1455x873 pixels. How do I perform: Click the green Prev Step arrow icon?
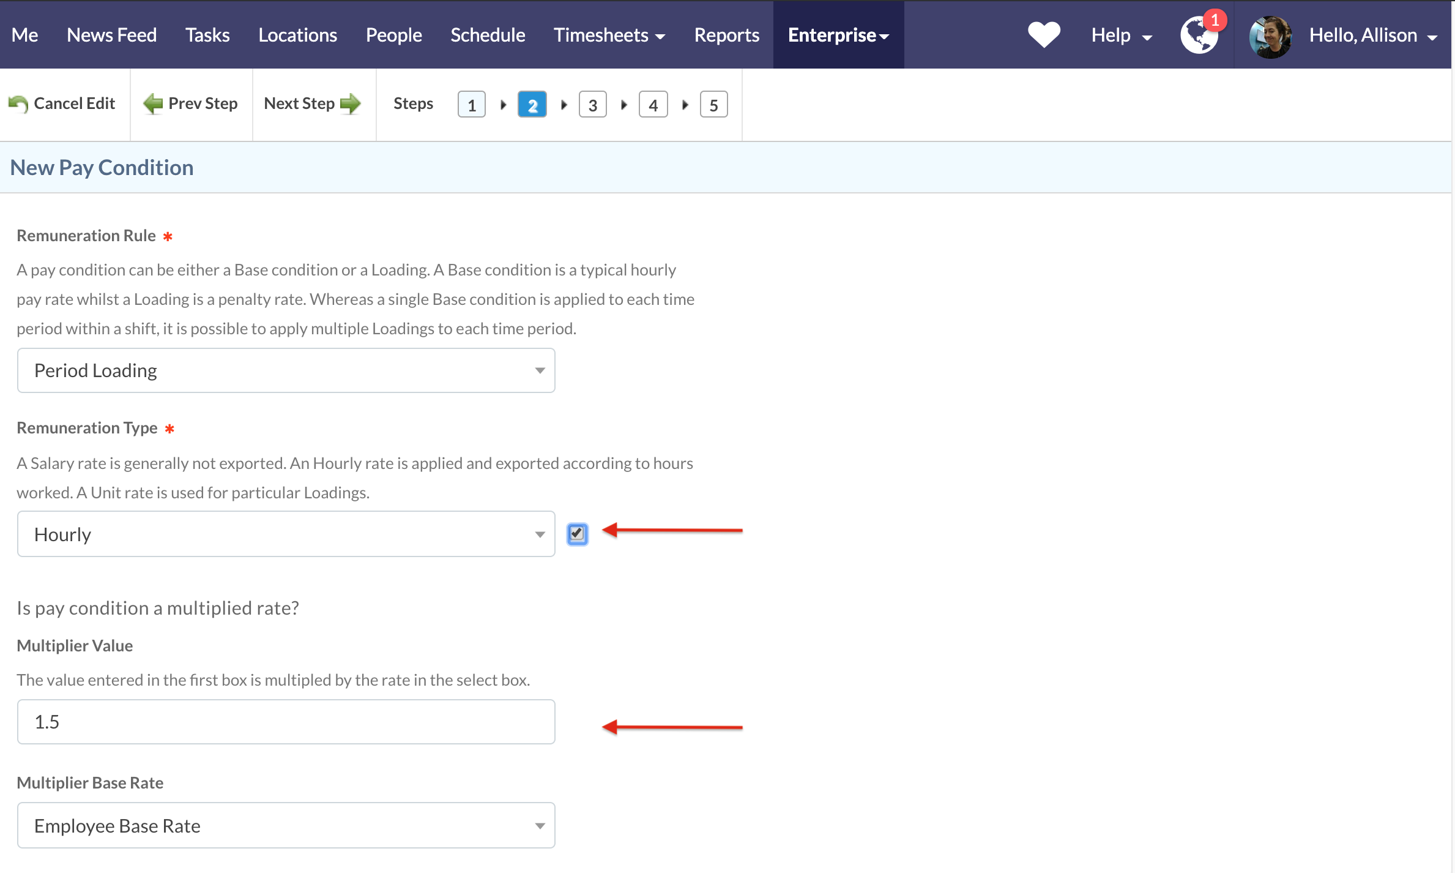pos(153,104)
